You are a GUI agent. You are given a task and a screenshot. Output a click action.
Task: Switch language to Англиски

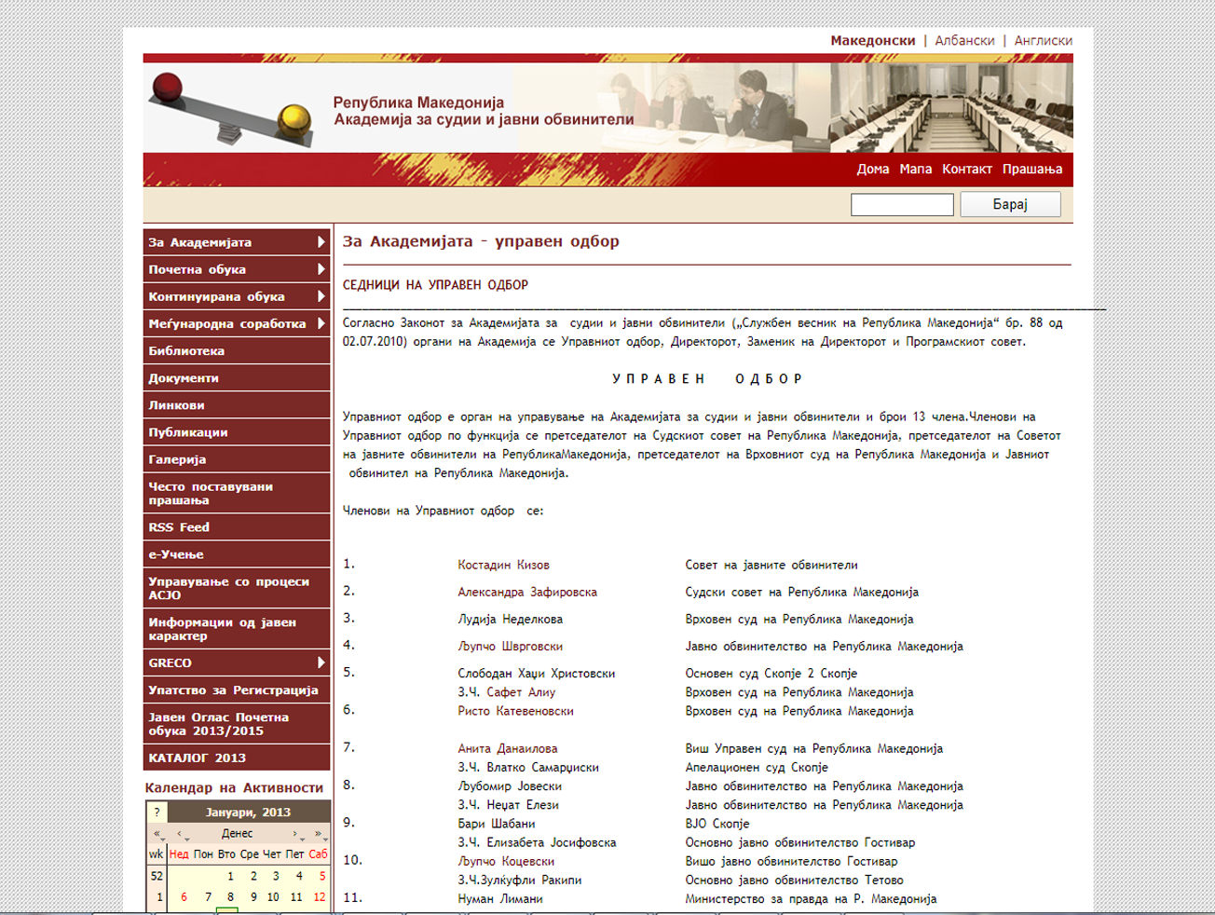(1043, 41)
